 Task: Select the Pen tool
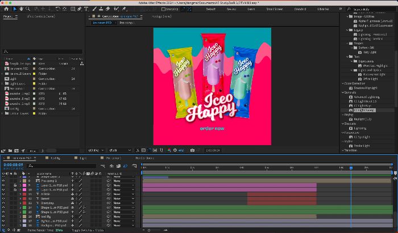pyautogui.click(x=80, y=9)
